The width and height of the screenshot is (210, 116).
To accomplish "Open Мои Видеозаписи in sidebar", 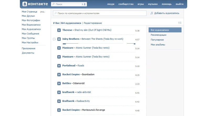I will [31, 25].
